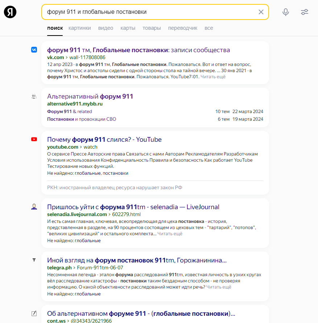Click 'Читать ещё' in the telegra.ph result
Image resolution: width=318 pixels, height=323 pixels.
(219, 287)
